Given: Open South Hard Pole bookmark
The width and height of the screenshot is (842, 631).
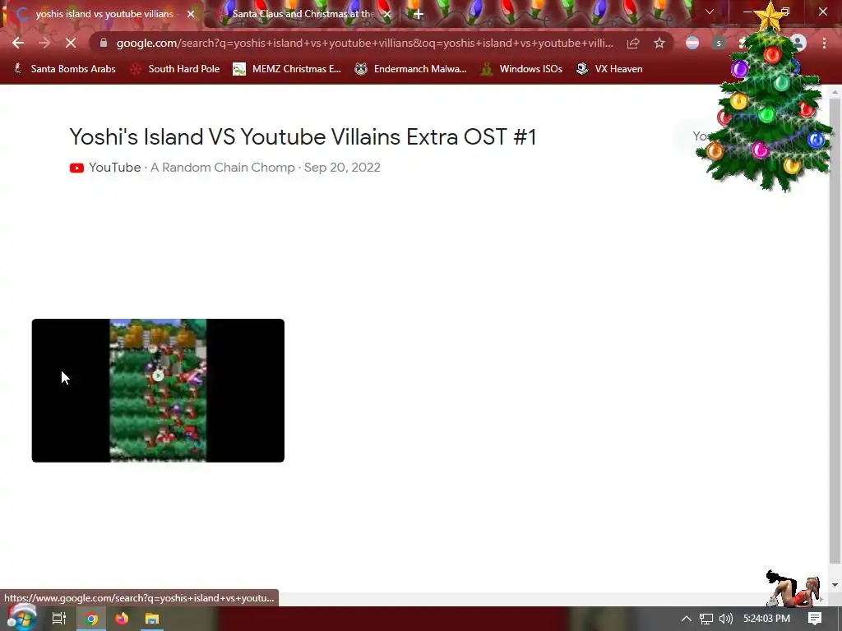Looking at the screenshot, I should point(175,69).
